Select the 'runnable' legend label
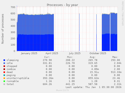Viewport: 125px width, 93px height. point(13,81)
